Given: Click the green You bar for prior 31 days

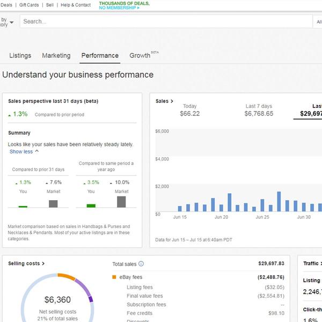Looking at the screenshot, I should (23, 207).
